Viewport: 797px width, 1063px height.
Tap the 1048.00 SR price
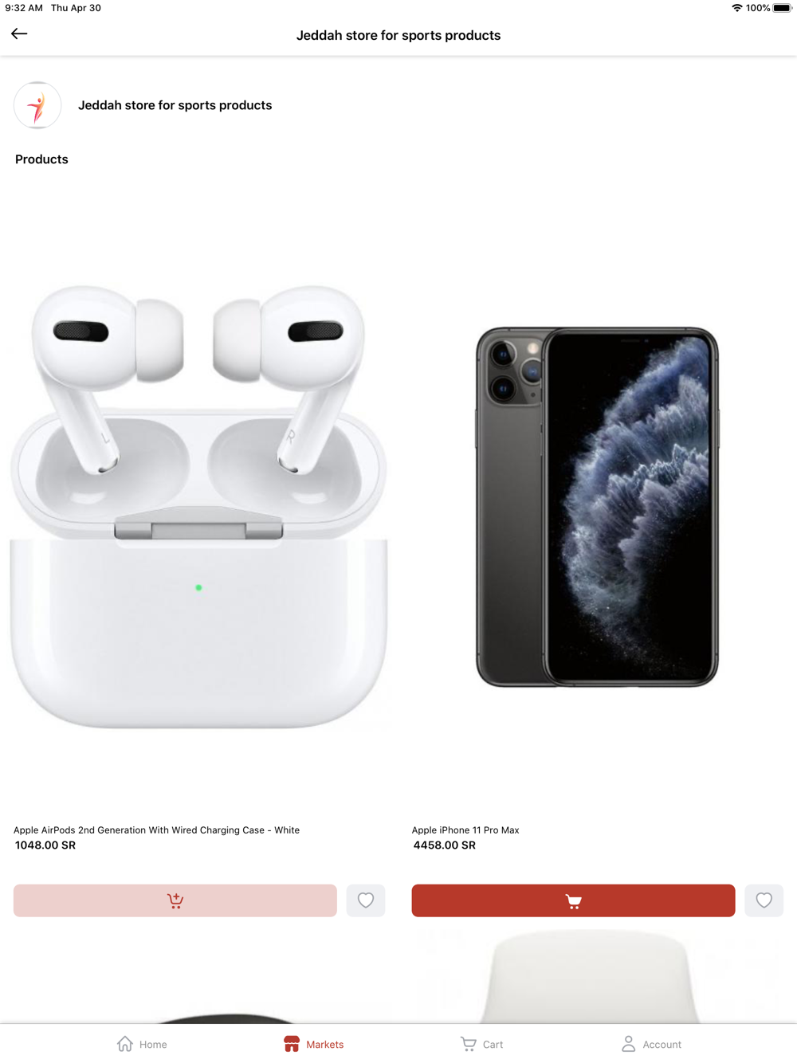click(45, 845)
